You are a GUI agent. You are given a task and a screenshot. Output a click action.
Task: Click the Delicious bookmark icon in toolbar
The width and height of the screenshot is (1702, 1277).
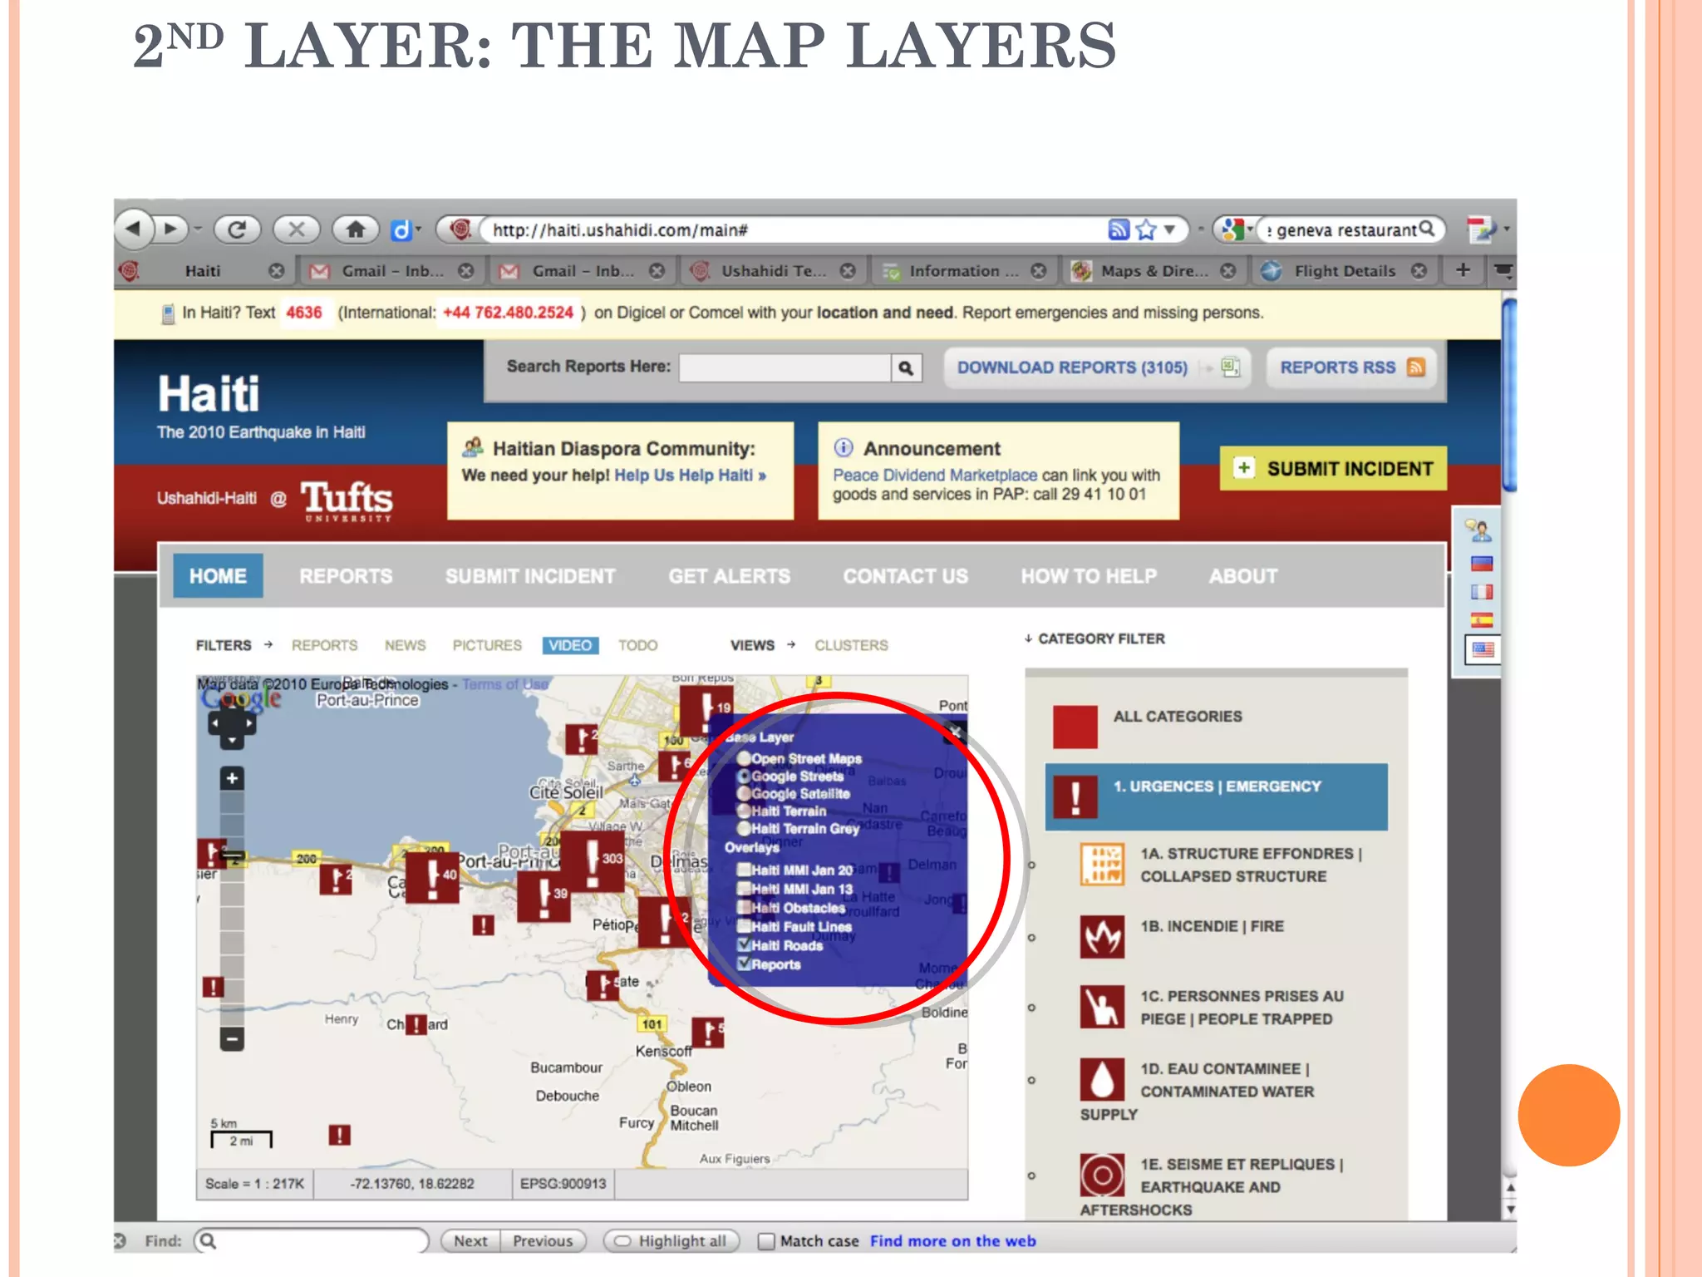pos(401,229)
